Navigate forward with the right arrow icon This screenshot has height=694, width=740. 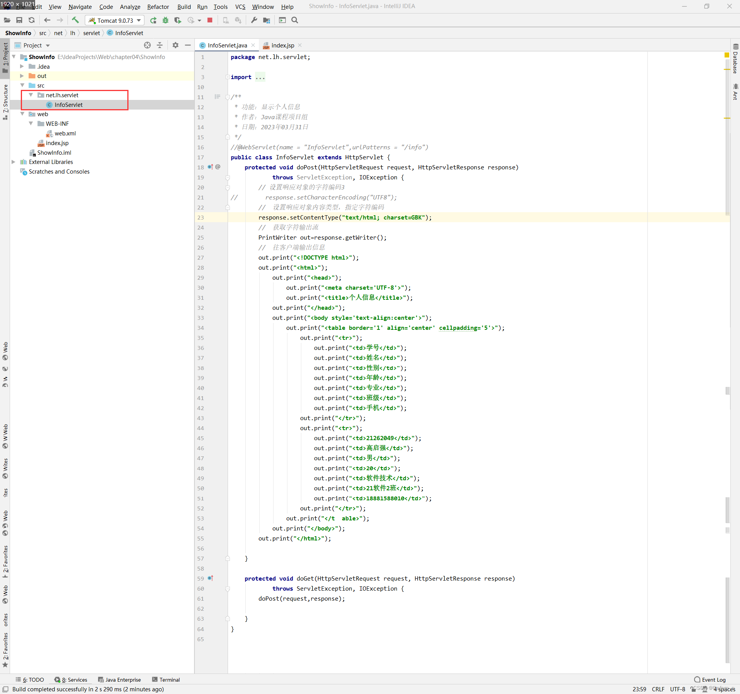pyautogui.click(x=59, y=20)
